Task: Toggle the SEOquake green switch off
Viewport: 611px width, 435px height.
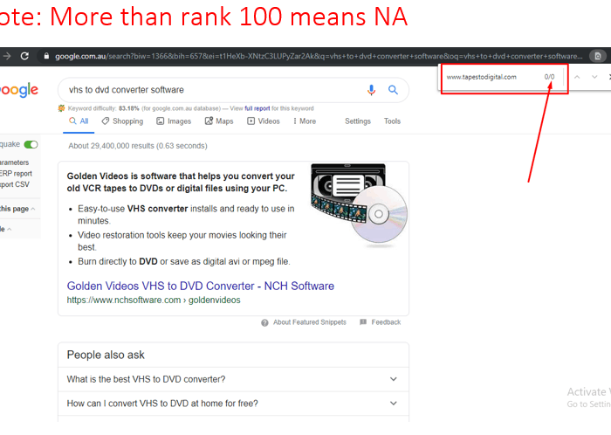Action: [x=31, y=145]
